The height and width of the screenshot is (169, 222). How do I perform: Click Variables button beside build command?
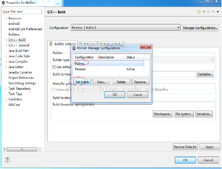coord(205,74)
